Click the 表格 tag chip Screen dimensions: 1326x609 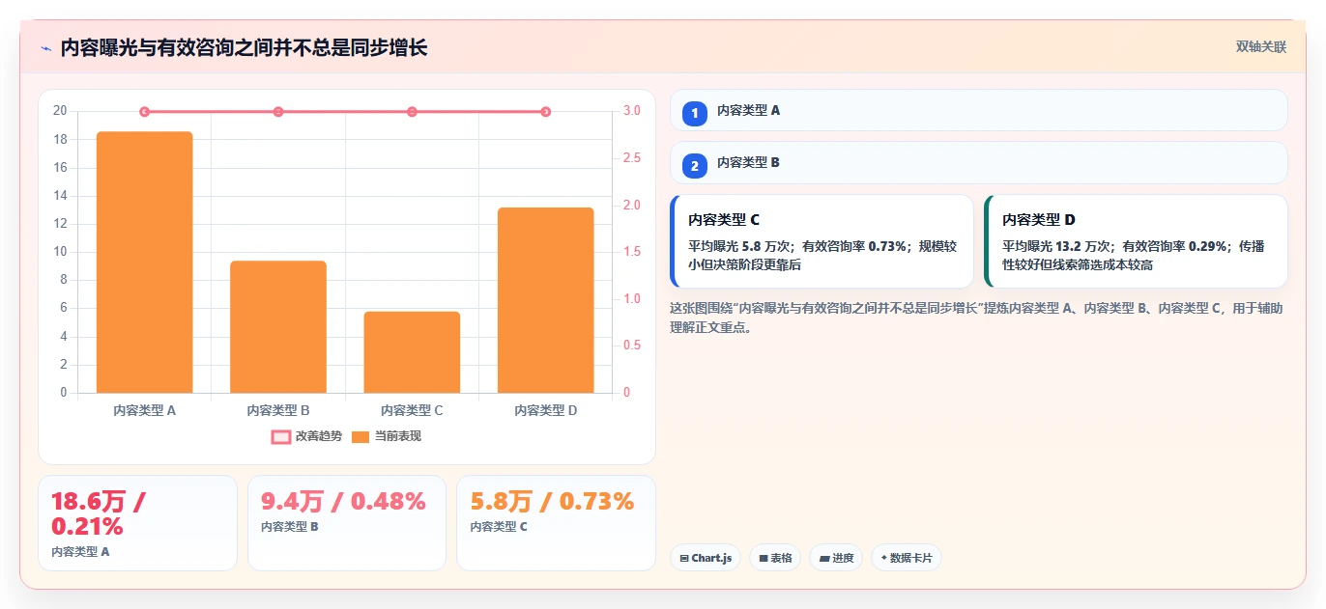coord(775,558)
